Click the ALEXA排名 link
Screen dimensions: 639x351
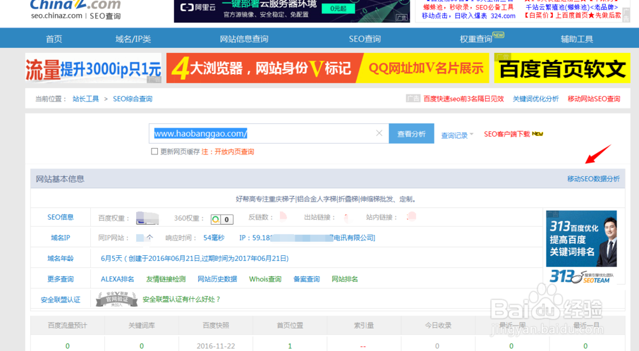click(118, 279)
